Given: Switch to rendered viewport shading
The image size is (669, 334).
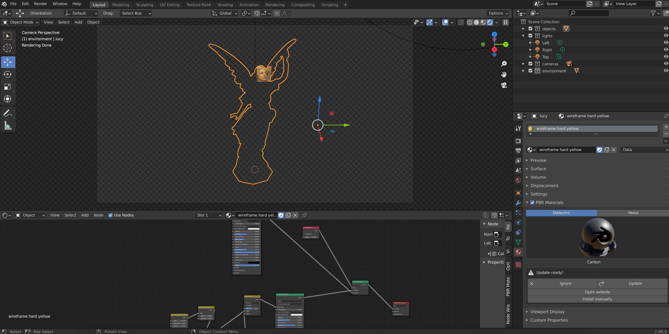Looking at the screenshot, I should (x=490, y=22).
